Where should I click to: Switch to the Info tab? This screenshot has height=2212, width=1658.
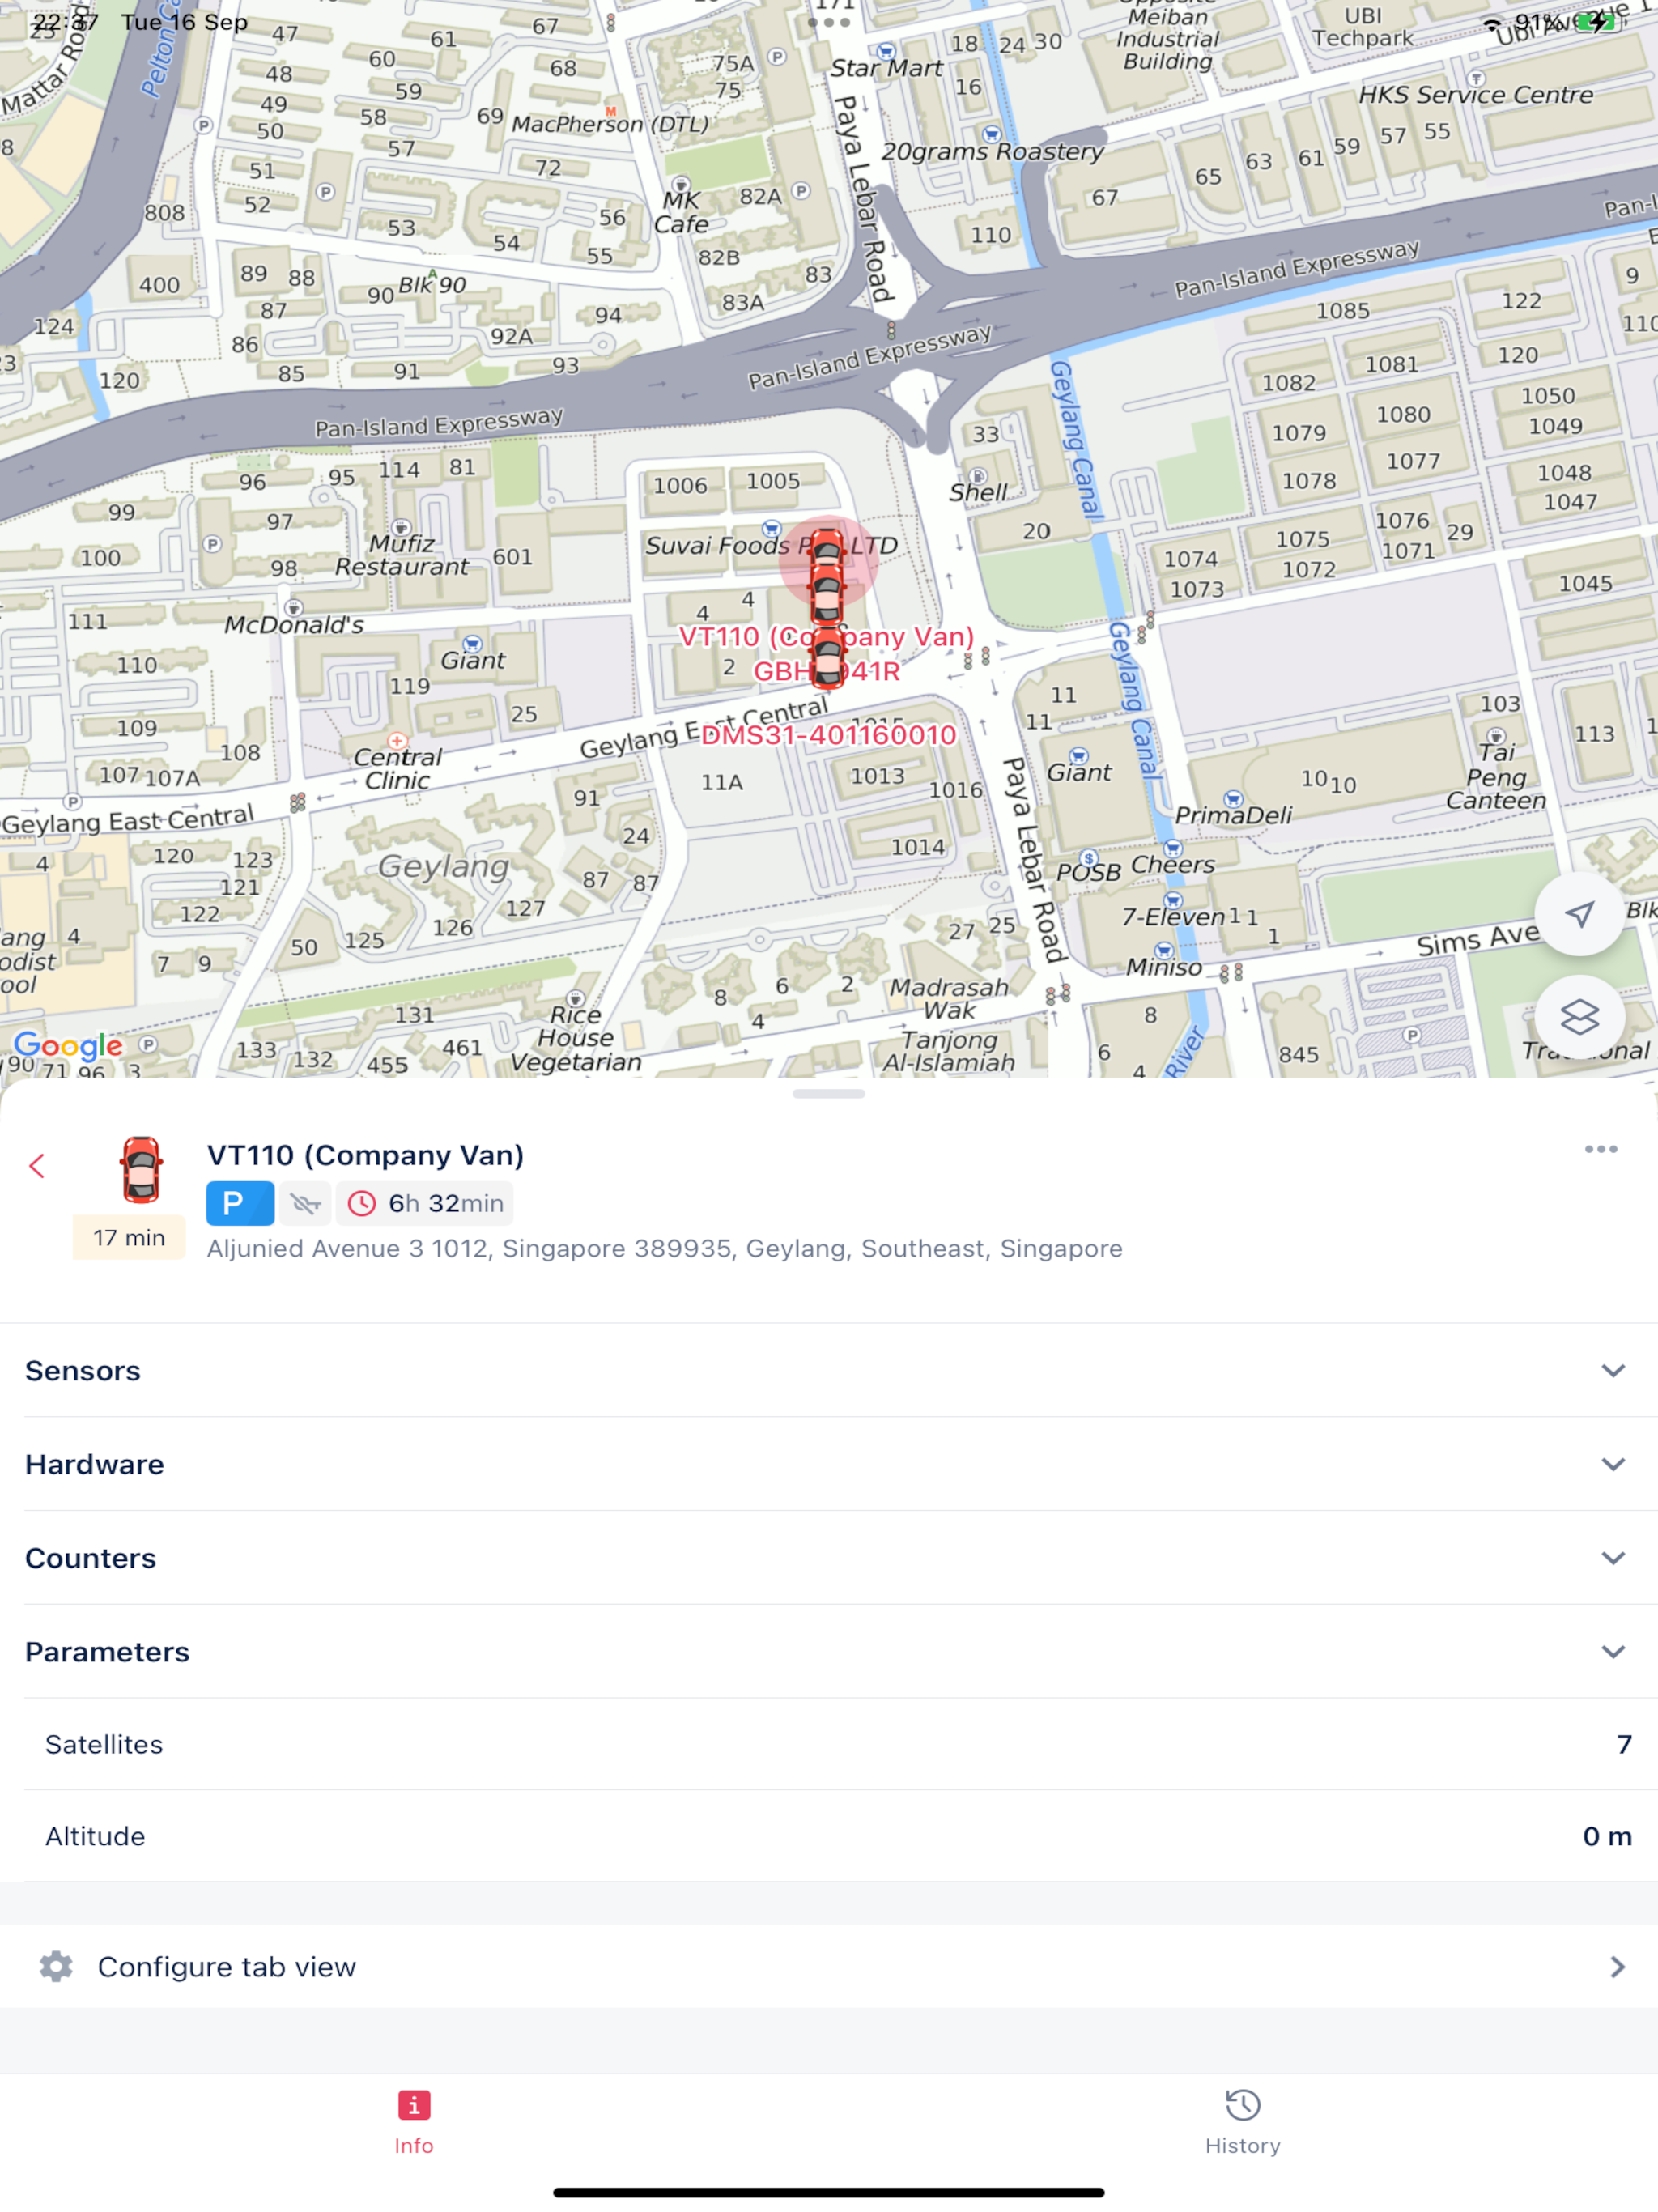coord(414,2122)
